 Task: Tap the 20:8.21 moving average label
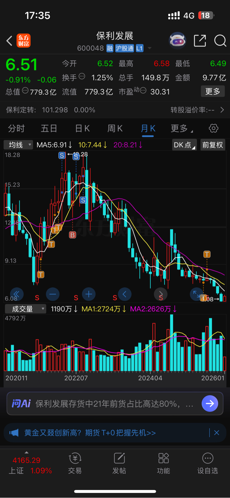128,145
